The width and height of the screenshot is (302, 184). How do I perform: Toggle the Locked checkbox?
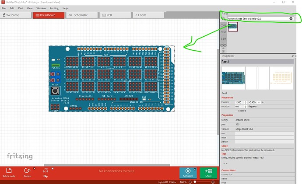pos(237,111)
